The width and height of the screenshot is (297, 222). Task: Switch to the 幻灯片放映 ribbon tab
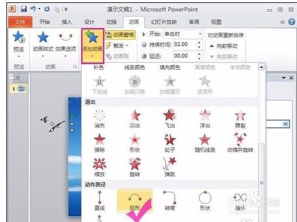(164, 22)
